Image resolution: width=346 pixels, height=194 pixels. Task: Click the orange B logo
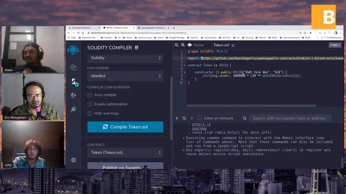point(323,17)
